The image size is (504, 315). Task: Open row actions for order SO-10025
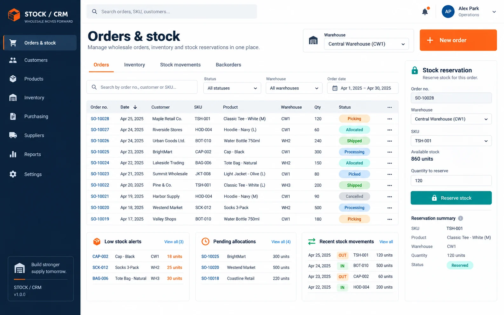coord(390,152)
